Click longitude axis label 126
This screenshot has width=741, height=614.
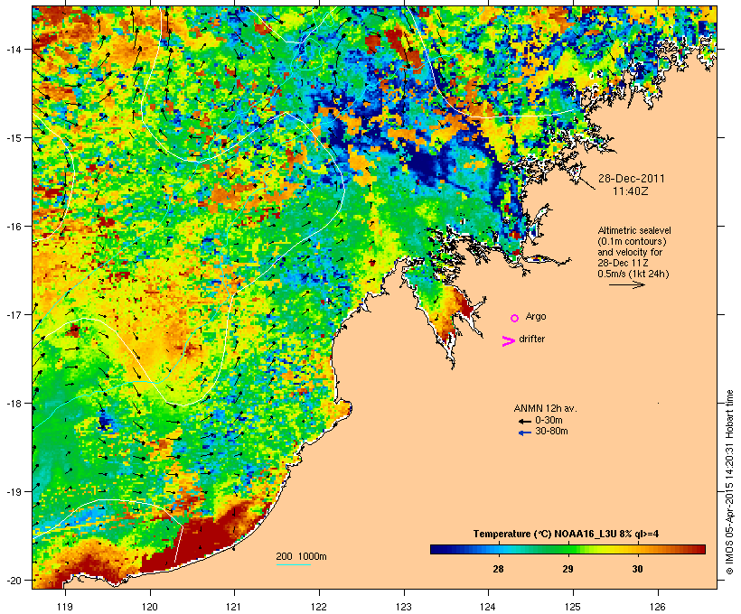point(658,607)
